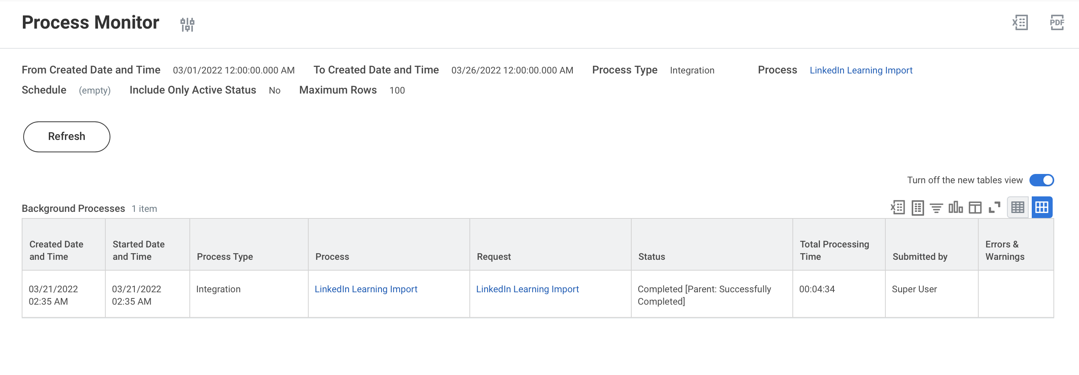The image size is (1079, 375).
Task: Open the printable version of the table
Action: (917, 207)
